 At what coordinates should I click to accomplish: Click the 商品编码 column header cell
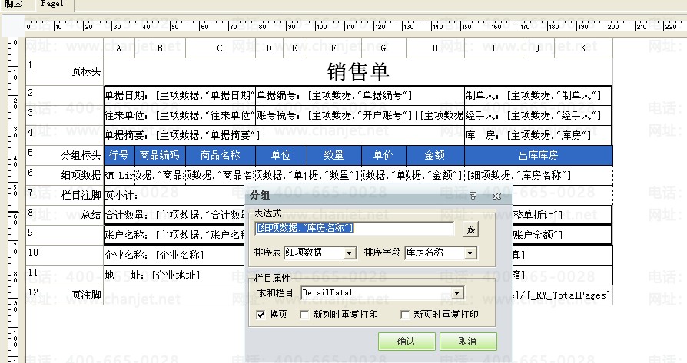(159, 155)
